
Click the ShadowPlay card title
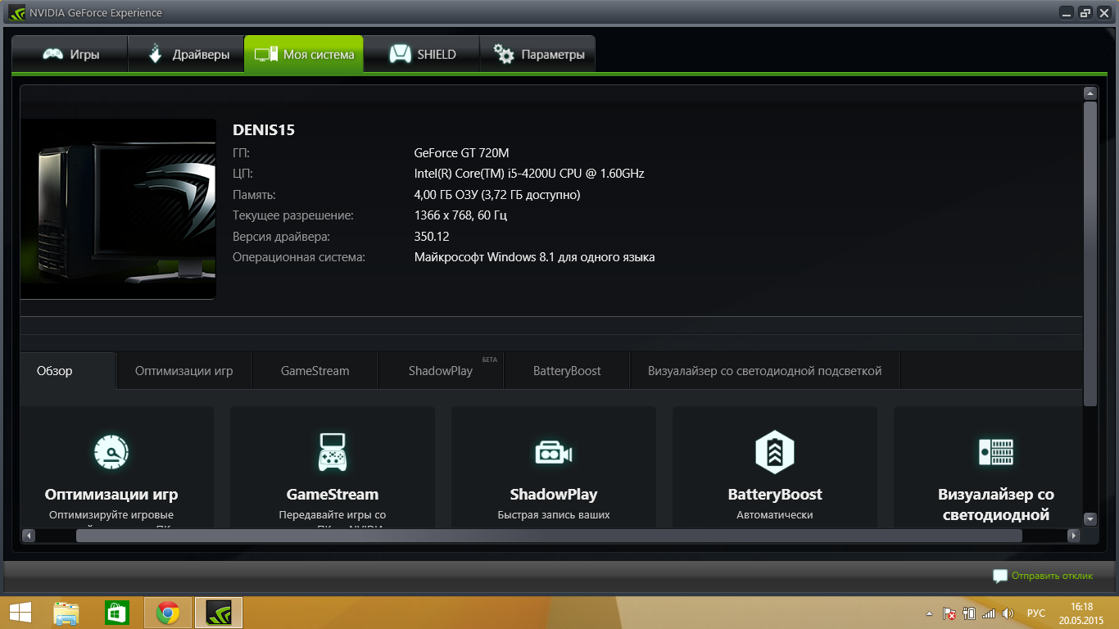coord(554,495)
